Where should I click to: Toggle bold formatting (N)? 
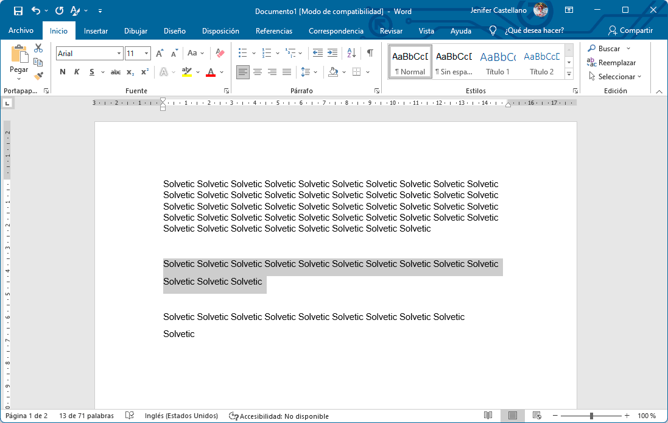click(63, 72)
